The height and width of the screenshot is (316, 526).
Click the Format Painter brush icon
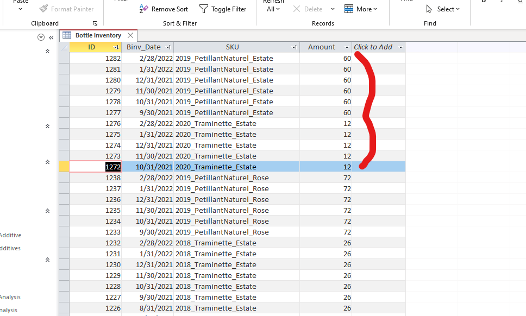coord(43,9)
